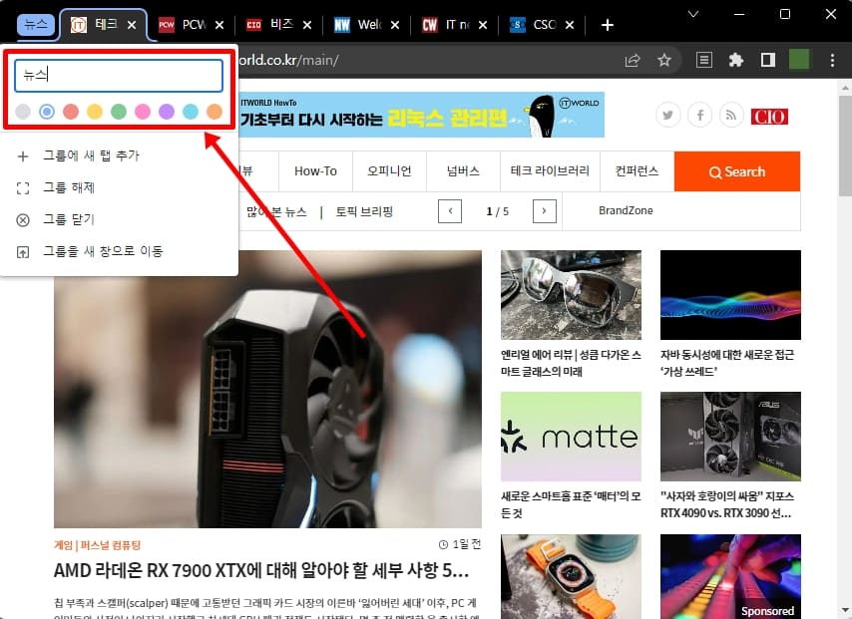Open the 오피니언 nav item
The width and height of the screenshot is (852, 619).
point(389,171)
